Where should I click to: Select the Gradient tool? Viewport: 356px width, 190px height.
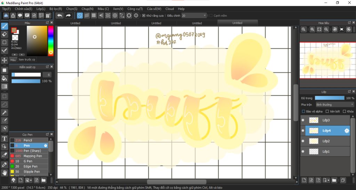coord(4,87)
